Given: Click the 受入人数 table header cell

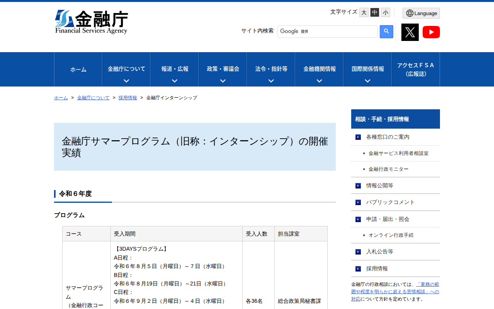Looking at the screenshot, I should [259, 234].
